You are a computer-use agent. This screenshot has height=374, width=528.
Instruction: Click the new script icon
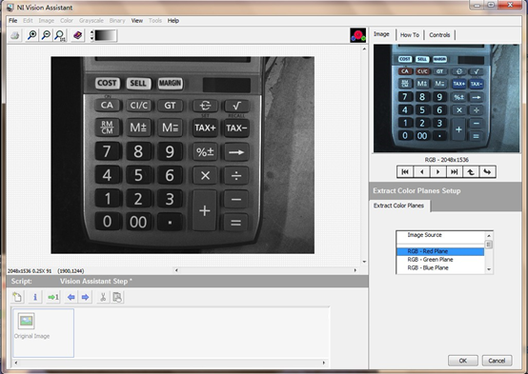17,297
